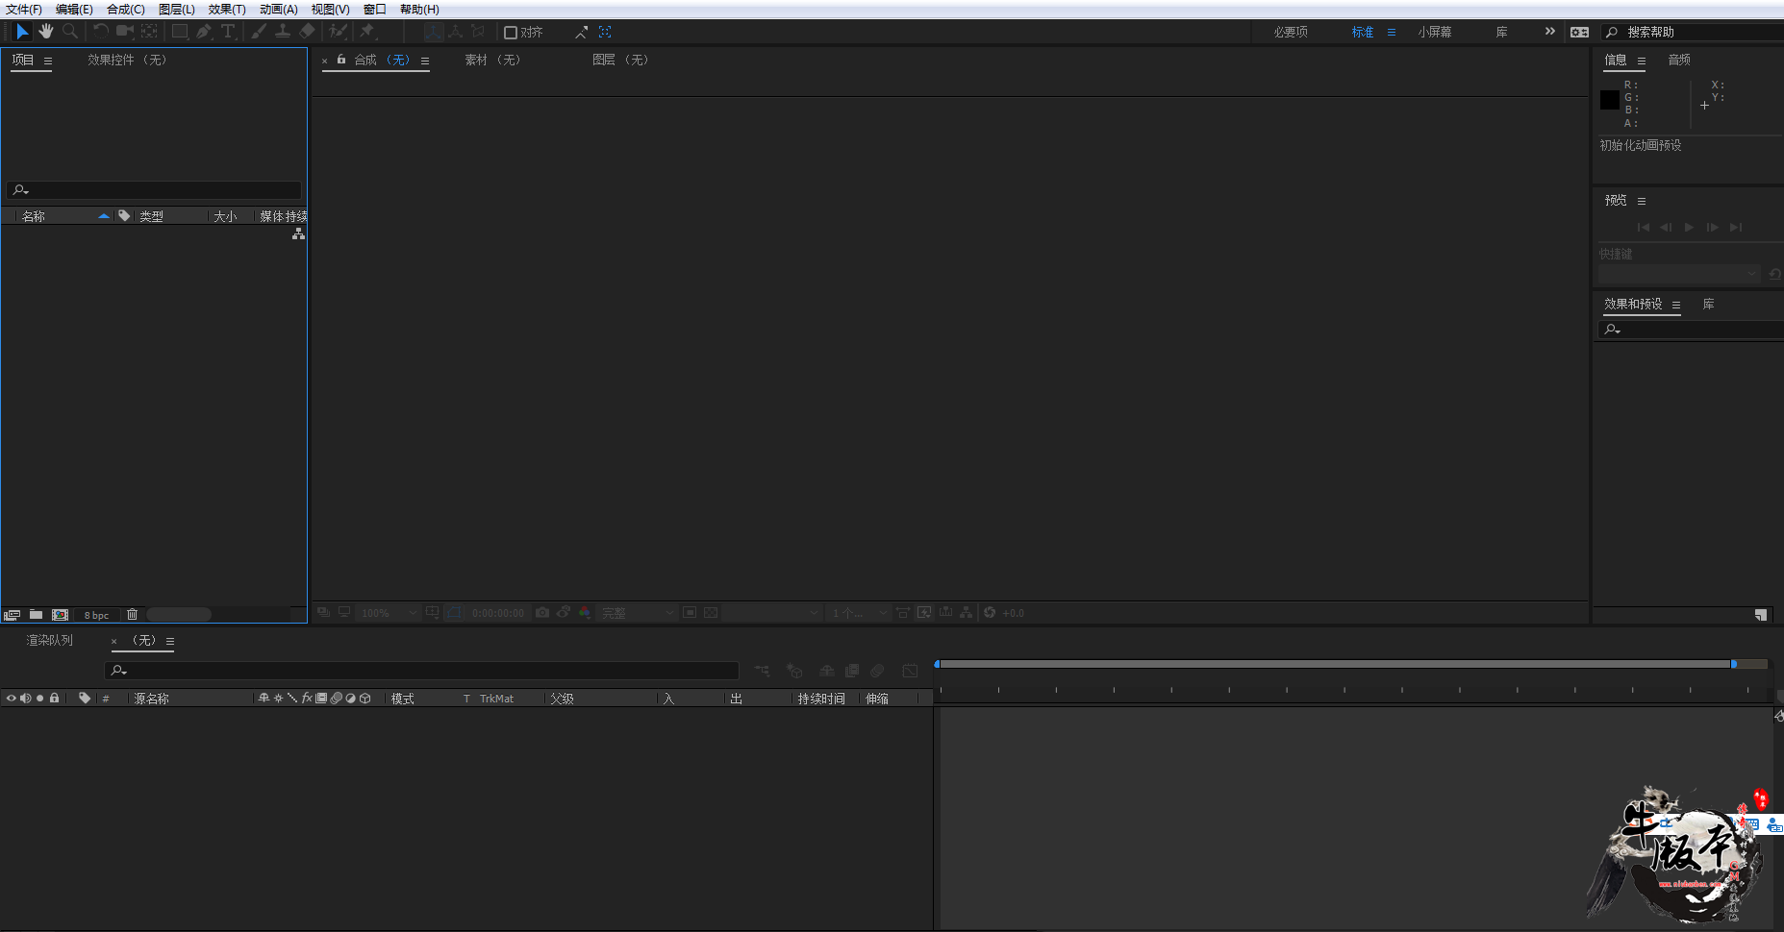This screenshot has height=932, width=1784.
Task: Switch to the 小屏幕 workspace
Action: pyautogui.click(x=1435, y=33)
